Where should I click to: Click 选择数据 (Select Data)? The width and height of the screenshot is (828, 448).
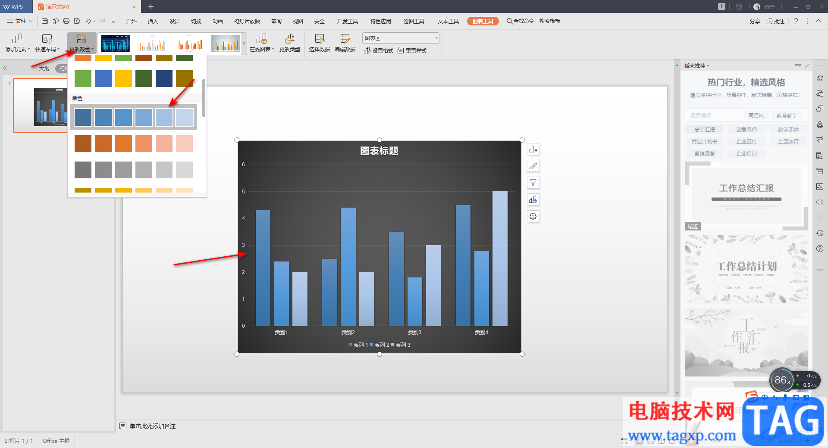coord(320,43)
